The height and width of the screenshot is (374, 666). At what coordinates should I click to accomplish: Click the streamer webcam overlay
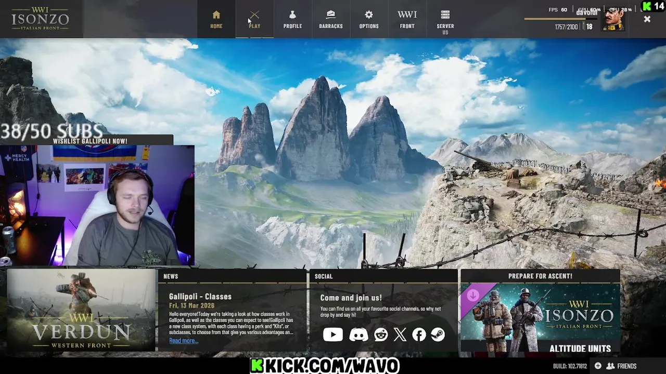pos(97,206)
